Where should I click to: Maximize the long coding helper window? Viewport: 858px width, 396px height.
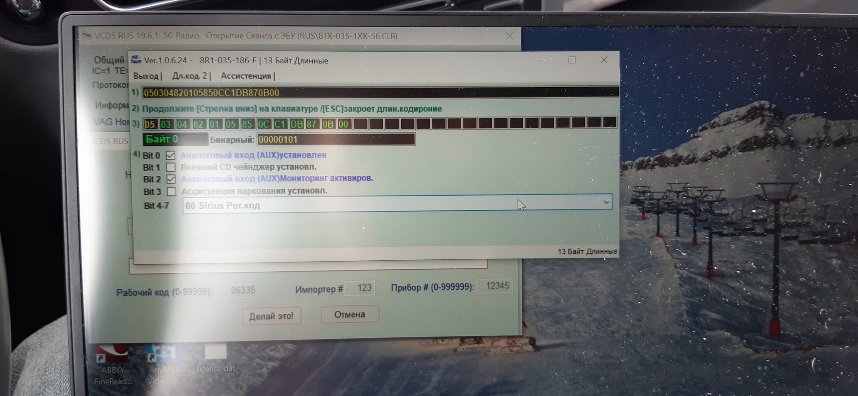(572, 60)
